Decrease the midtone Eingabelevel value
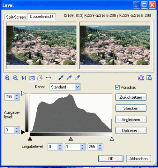158x168 pixels. point(83,148)
